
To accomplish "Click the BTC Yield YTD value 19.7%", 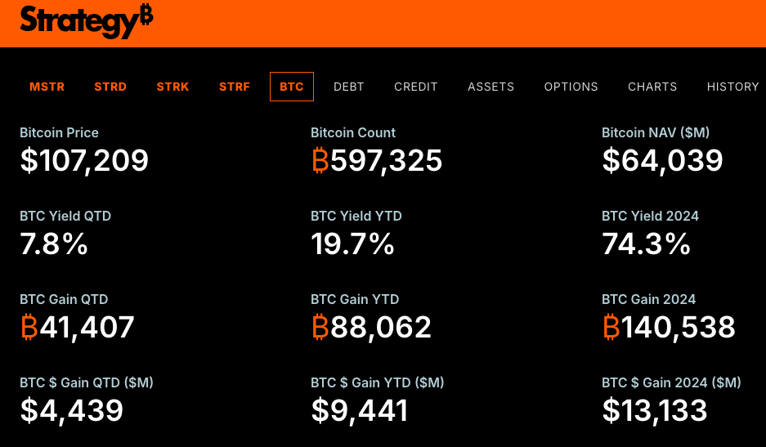I will [x=352, y=244].
